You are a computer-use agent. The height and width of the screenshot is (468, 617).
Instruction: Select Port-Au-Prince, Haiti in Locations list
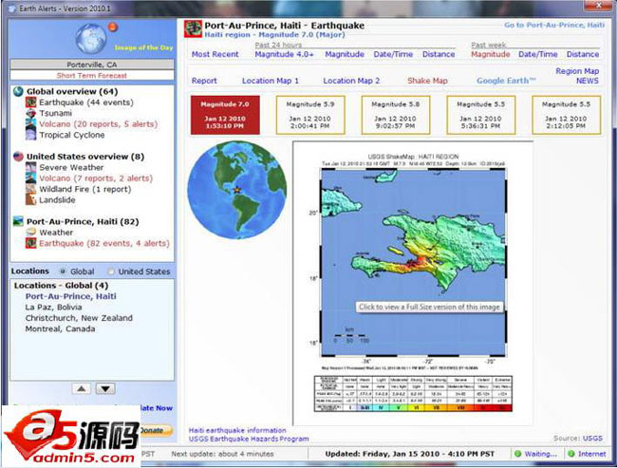point(71,296)
